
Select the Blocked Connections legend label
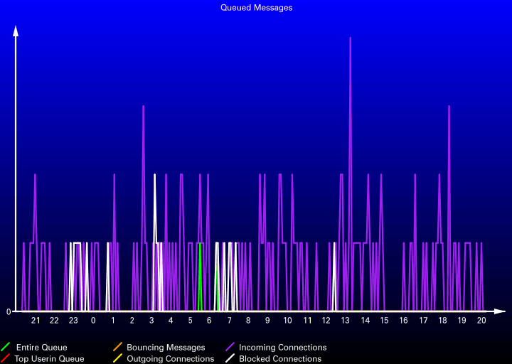coord(279,359)
